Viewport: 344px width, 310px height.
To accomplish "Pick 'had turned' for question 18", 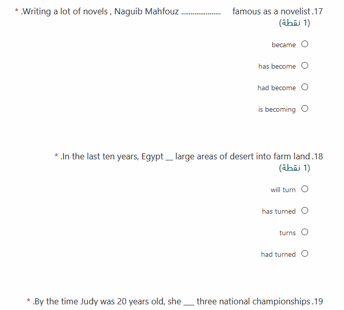I will coord(305,254).
